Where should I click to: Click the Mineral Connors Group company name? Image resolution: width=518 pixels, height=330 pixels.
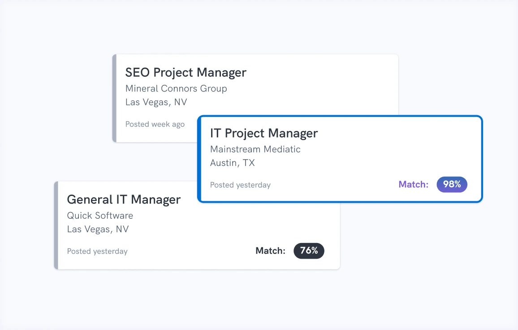tap(176, 88)
